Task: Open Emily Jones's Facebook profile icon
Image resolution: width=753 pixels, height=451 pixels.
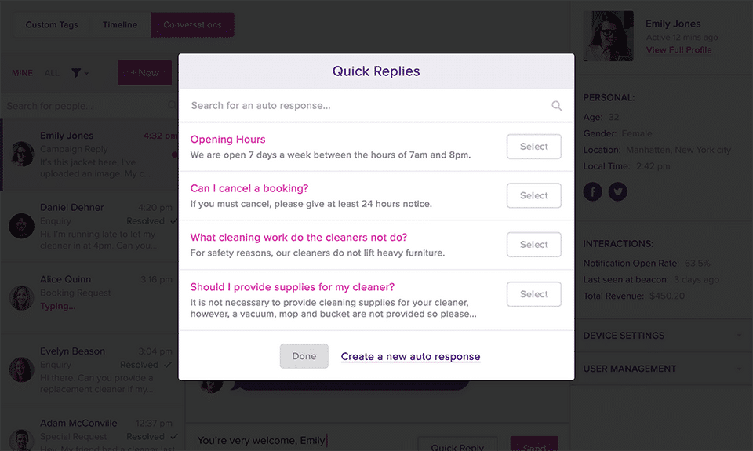Action: point(592,191)
